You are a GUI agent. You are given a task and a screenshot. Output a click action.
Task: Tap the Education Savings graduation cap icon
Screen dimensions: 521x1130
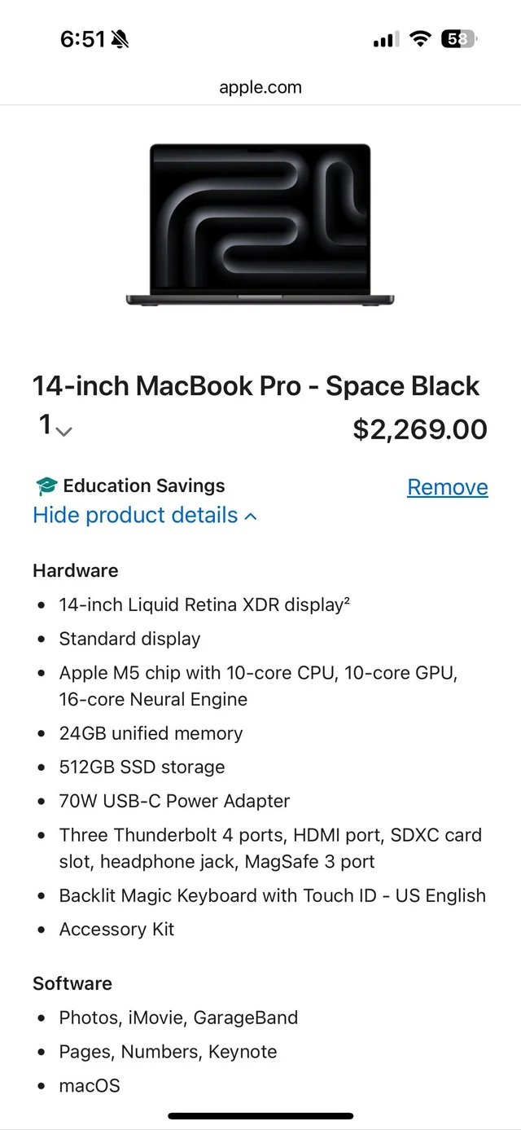pos(46,486)
